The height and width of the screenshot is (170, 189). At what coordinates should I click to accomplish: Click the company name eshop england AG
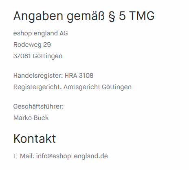[x=40, y=33]
